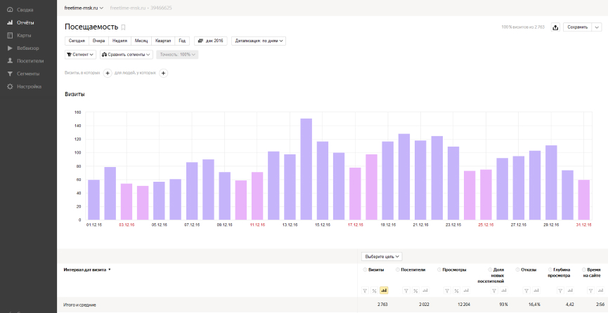
Task: Open the Выберите цель dropdown
Action: click(x=382, y=256)
